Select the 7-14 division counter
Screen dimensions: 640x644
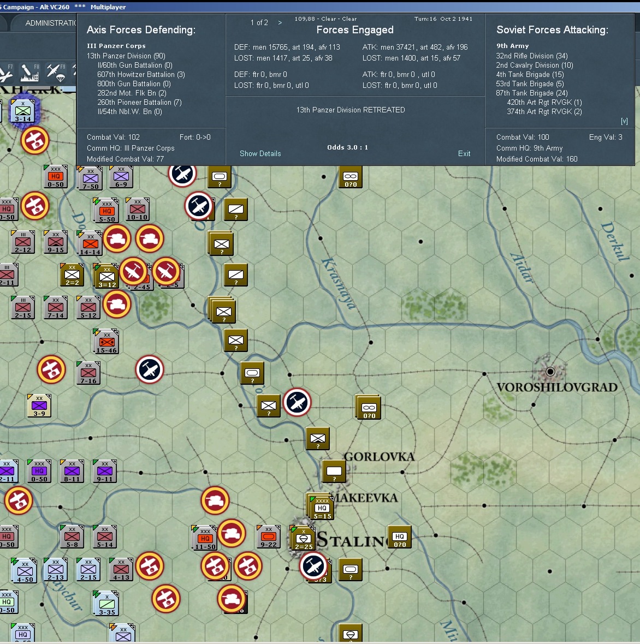pos(56,308)
